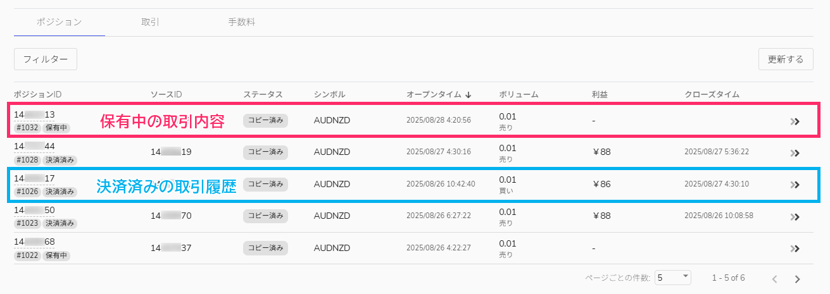This screenshot has width=830, height=294.
Task: Go to next page of positions
Action: tap(797, 279)
